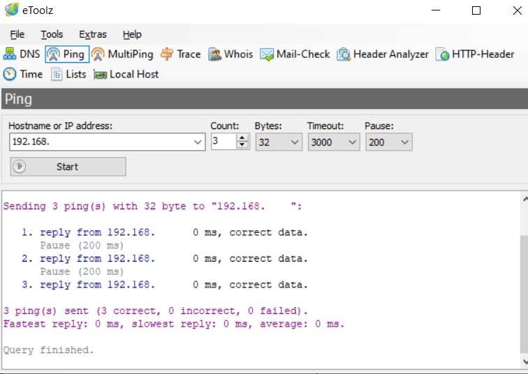Open the Local Host tool
The image size is (528, 374).
(x=126, y=74)
